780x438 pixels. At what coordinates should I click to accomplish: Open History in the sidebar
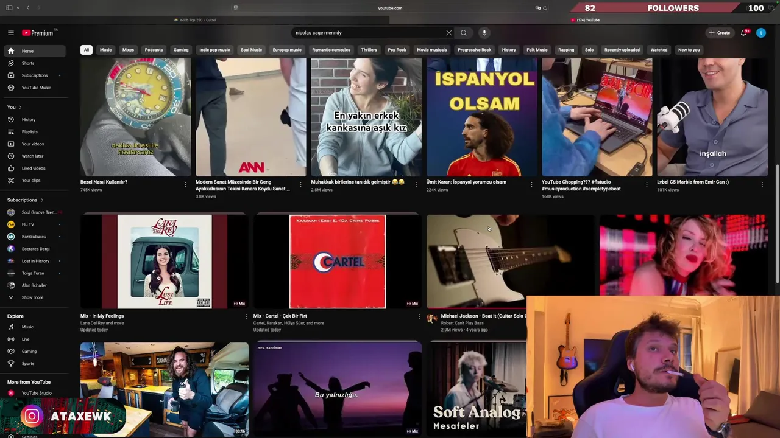pos(34,119)
